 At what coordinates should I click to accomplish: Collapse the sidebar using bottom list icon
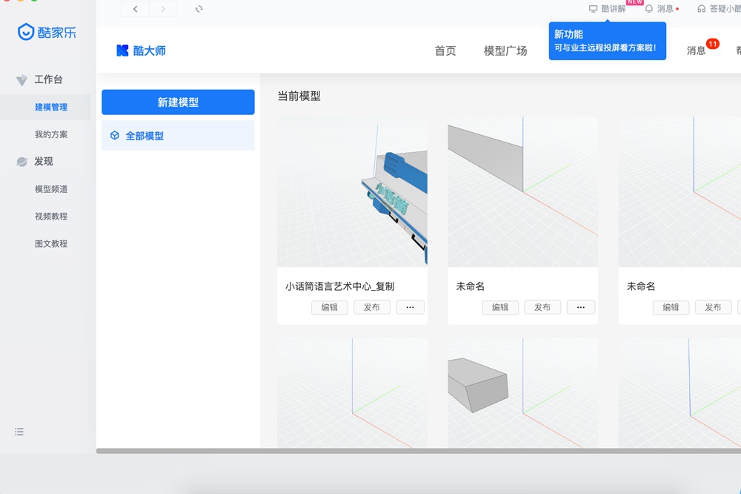click(19, 432)
